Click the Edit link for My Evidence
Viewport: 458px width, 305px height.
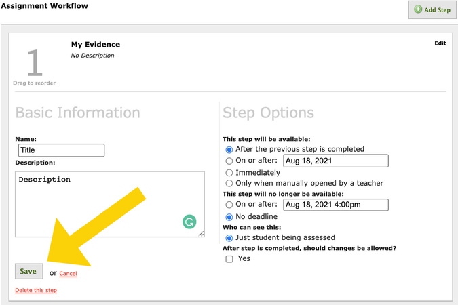[x=440, y=43]
